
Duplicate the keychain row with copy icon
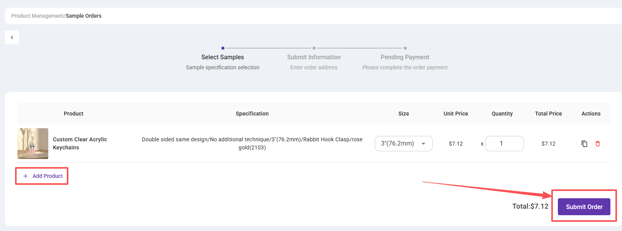(584, 144)
